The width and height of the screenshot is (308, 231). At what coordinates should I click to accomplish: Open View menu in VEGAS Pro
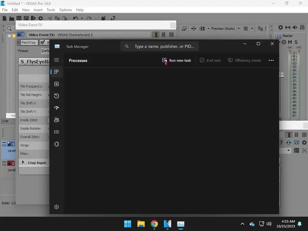[26, 10]
